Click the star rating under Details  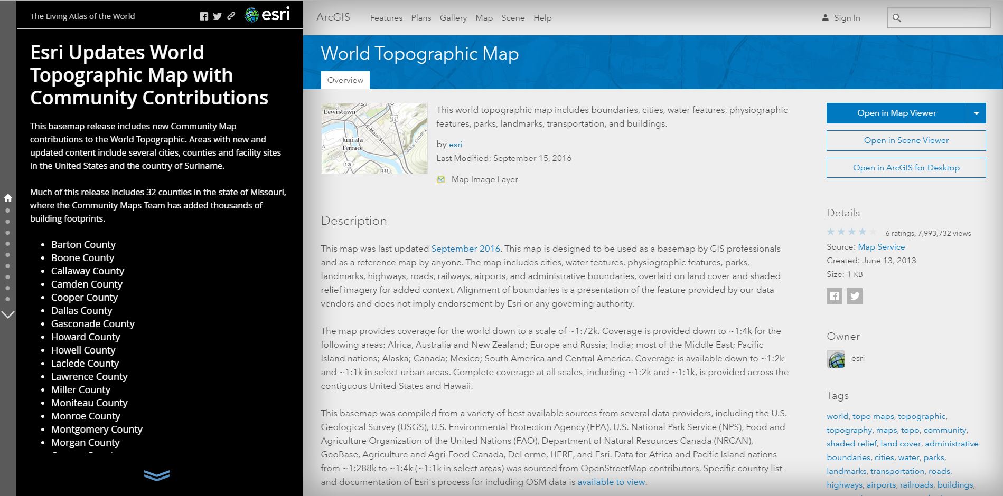point(852,232)
